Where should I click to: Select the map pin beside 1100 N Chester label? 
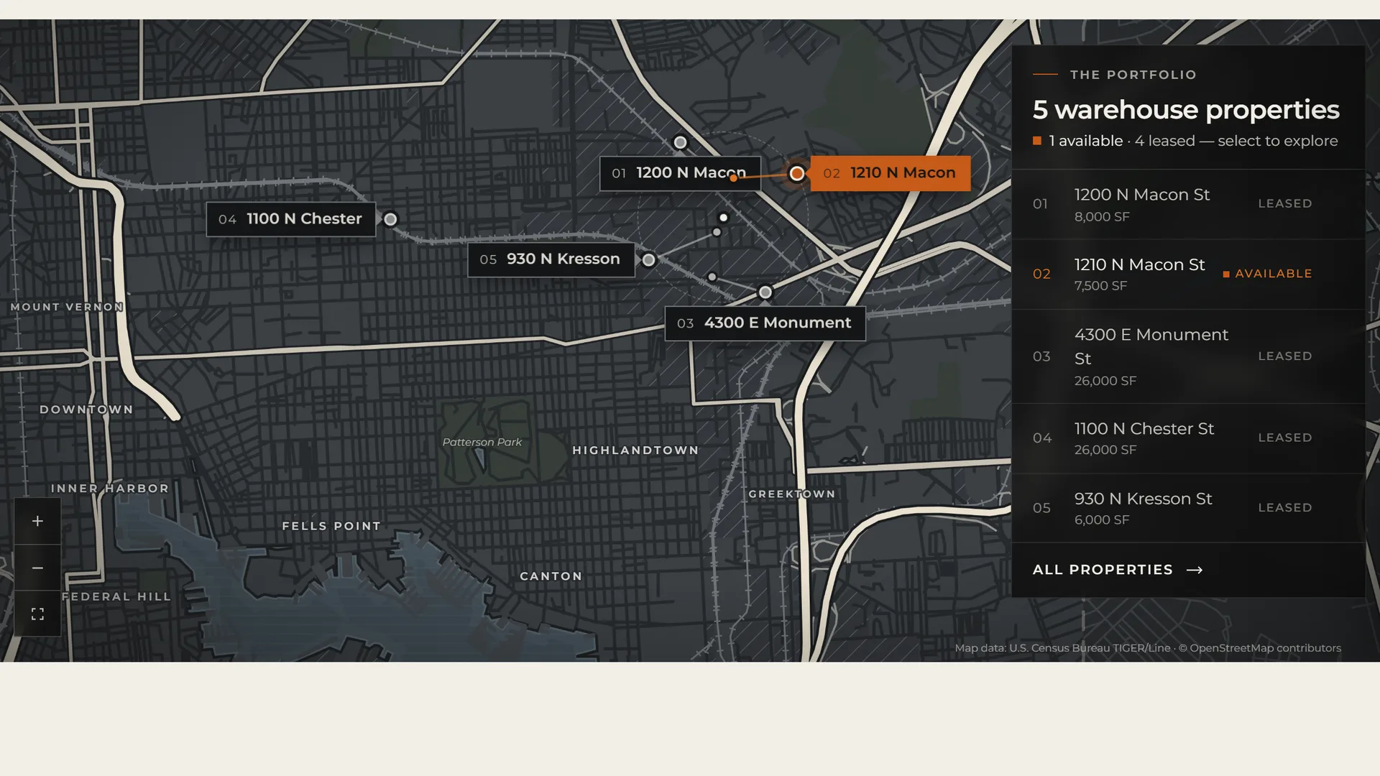[x=390, y=219]
